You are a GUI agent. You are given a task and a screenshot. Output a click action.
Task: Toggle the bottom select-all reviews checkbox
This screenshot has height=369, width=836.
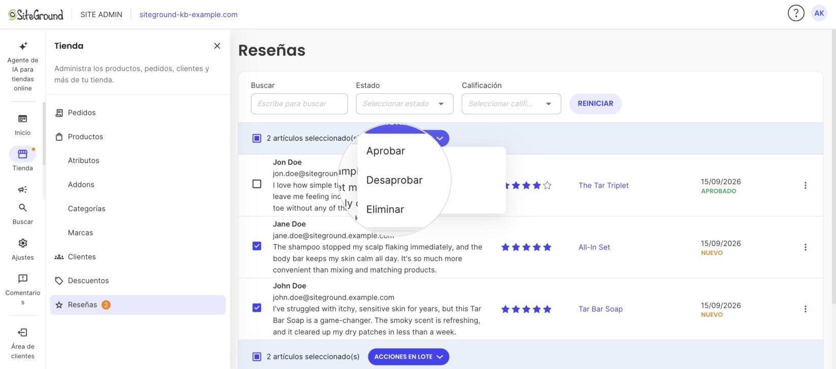(257, 357)
